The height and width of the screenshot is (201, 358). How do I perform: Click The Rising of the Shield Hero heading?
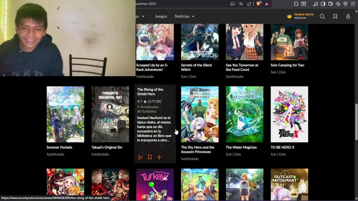pos(150,92)
